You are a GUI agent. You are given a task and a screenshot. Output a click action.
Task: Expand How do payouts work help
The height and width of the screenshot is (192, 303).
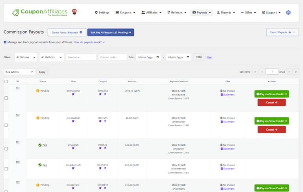coord(89,42)
